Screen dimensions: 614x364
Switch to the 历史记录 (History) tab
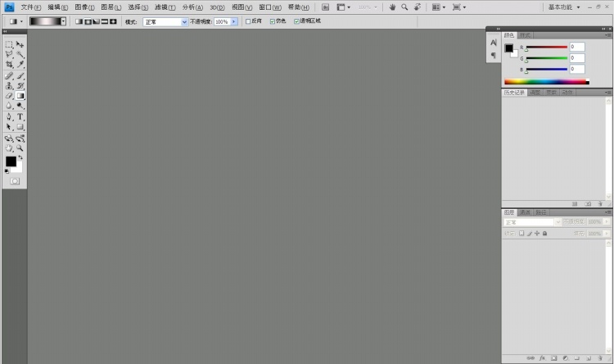[514, 93]
